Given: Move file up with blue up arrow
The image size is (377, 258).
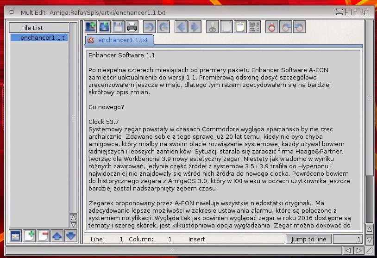Looking at the screenshot, I should [x=57, y=236].
